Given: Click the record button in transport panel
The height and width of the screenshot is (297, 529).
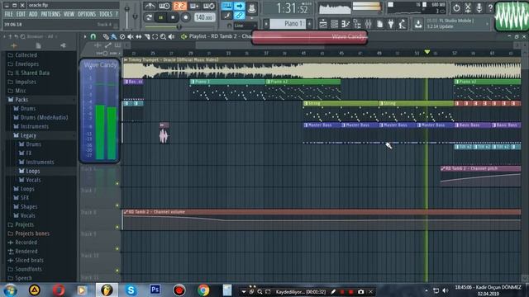Looking at the screenshot, I should 185,17.
